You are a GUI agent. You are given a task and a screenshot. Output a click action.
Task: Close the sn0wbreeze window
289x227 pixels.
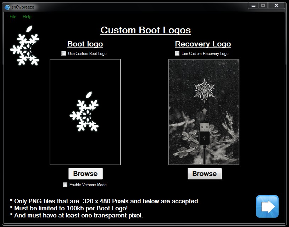click(276, 5)
